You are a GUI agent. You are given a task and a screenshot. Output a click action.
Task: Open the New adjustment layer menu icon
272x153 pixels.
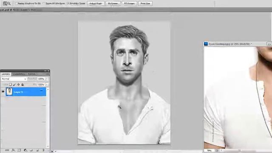click(x=25, y=150)
